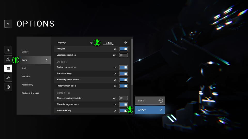Image resolution: width=248 pixels, height=139 pixels.
Task: Disable the Analytics toggle
Action: pyautogui.click(x=123, y=49)
